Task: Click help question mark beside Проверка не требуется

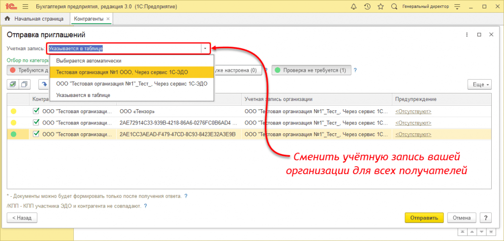Action: 355,70
